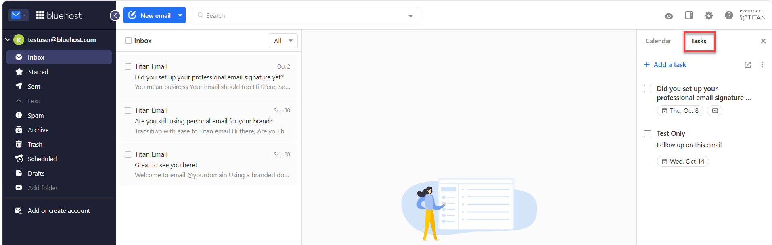Click the Scheduled clock icon
The width and height of the screenshot is (772, 245).
coord(19,159)
